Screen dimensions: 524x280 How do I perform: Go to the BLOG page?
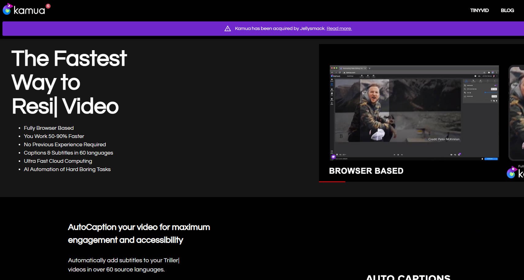coord(507,10)
